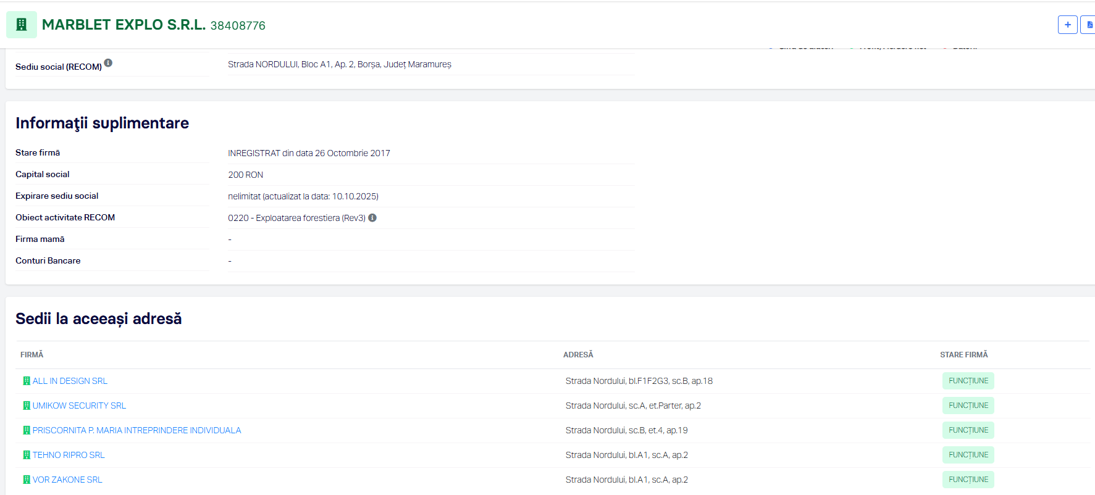
Task: Open the UMIKOW SECURITY SRL company link
Action: [x=79, y=406]
